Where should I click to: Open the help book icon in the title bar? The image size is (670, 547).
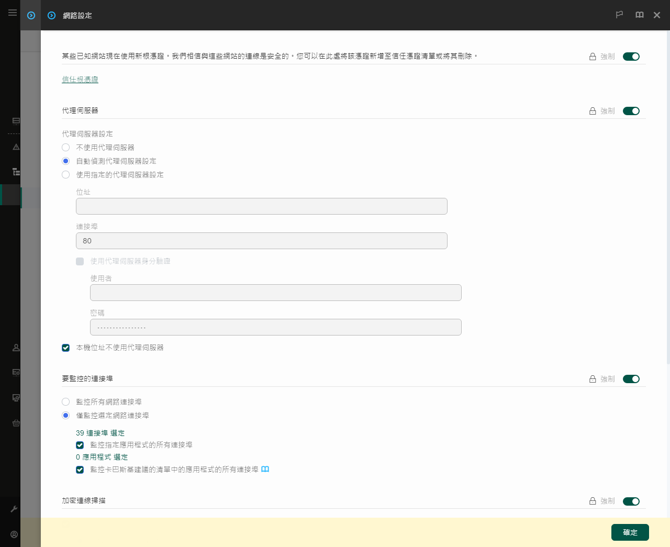tap(639, 15)
